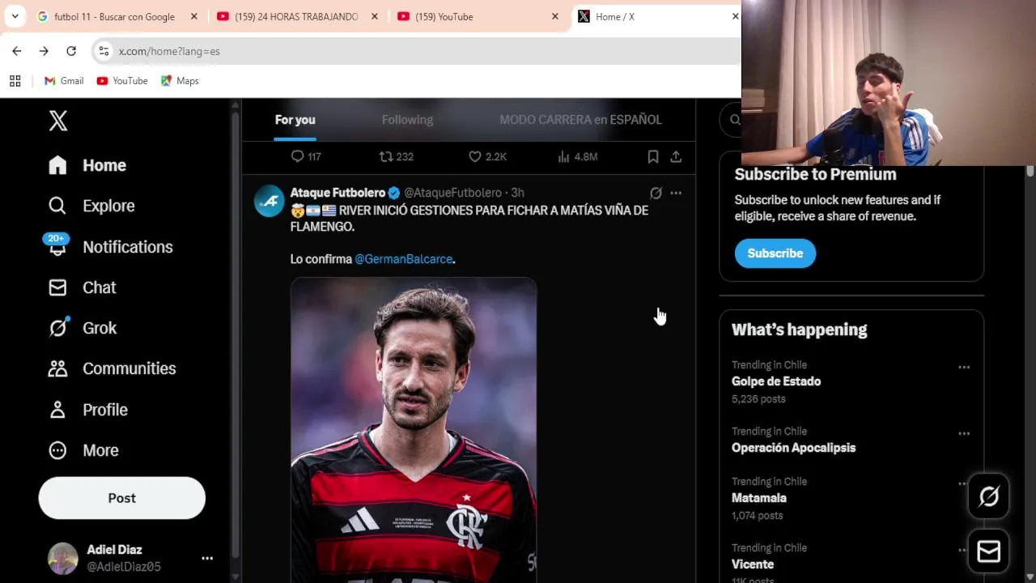Close the 24 HORAS TRABAJANDO tab
The image size is (1036, 583).
[x=374, y=16]
